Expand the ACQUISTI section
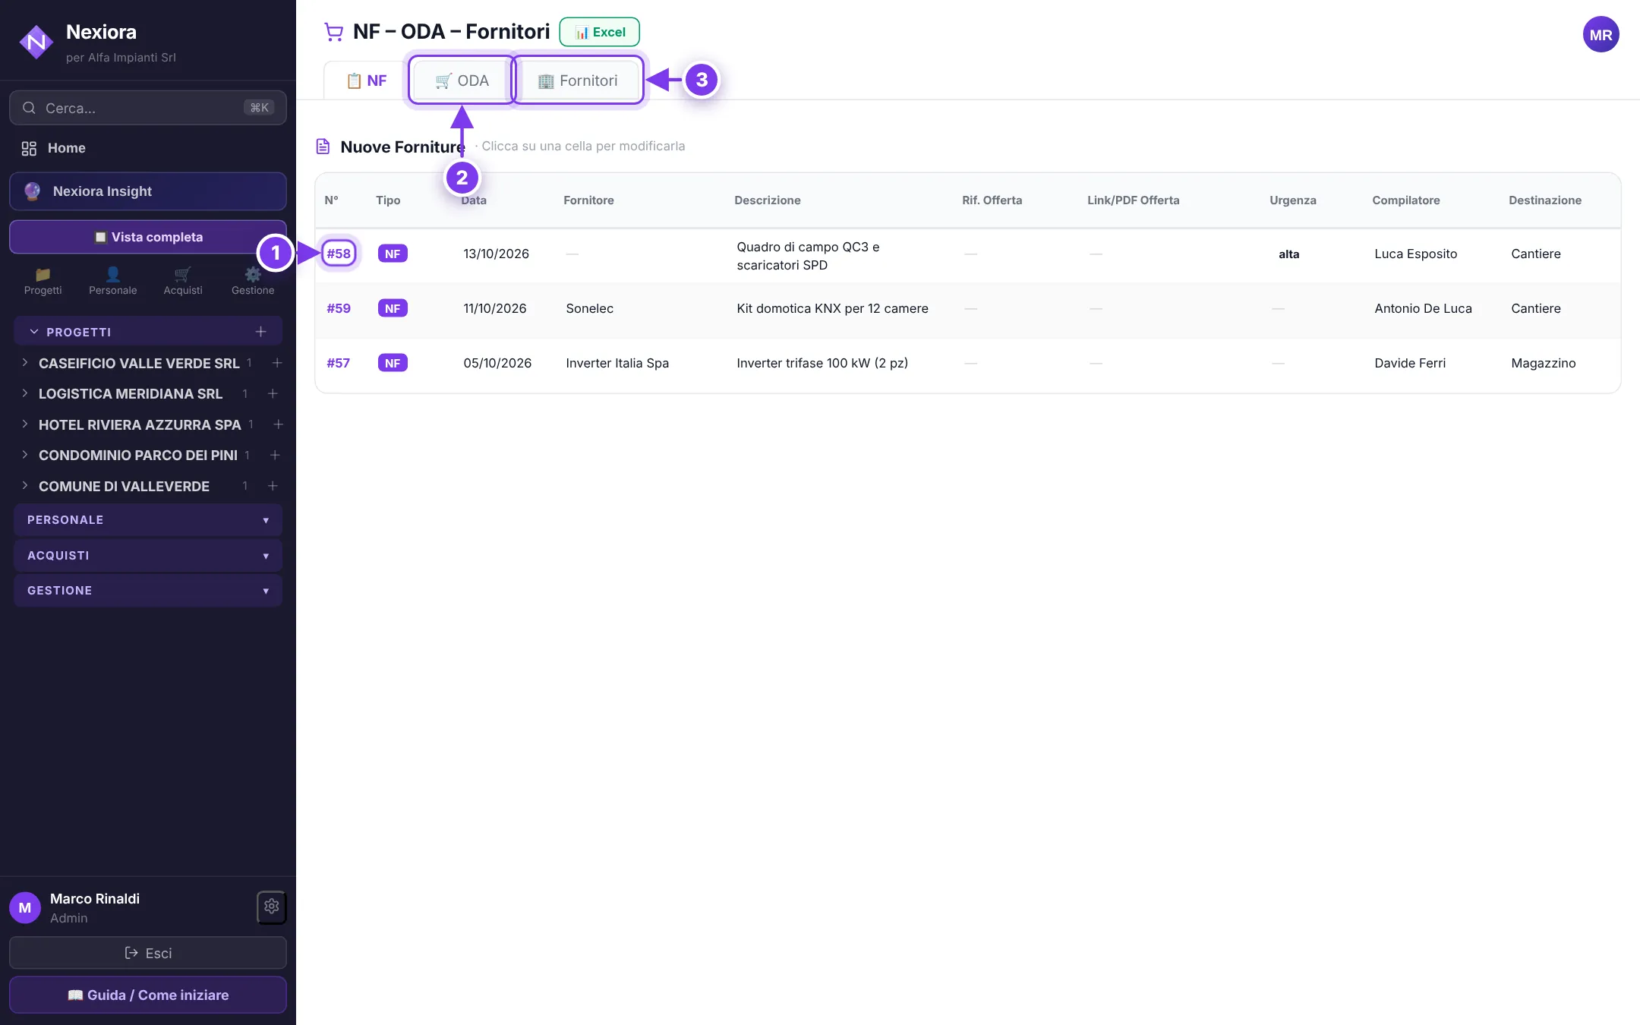This screenshot has width=1640, height=1025. pos(148,556)
